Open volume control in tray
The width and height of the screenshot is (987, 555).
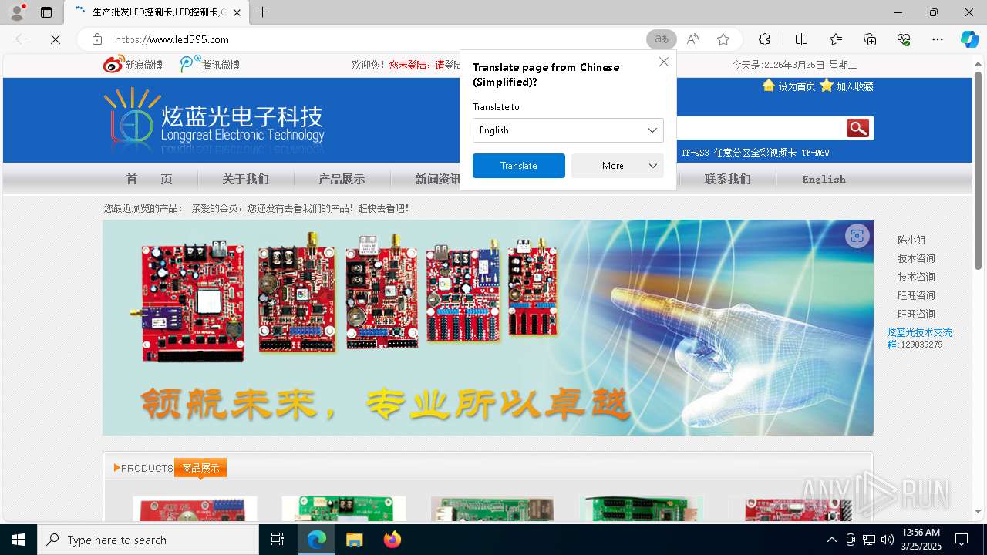[x=887, y=540]
